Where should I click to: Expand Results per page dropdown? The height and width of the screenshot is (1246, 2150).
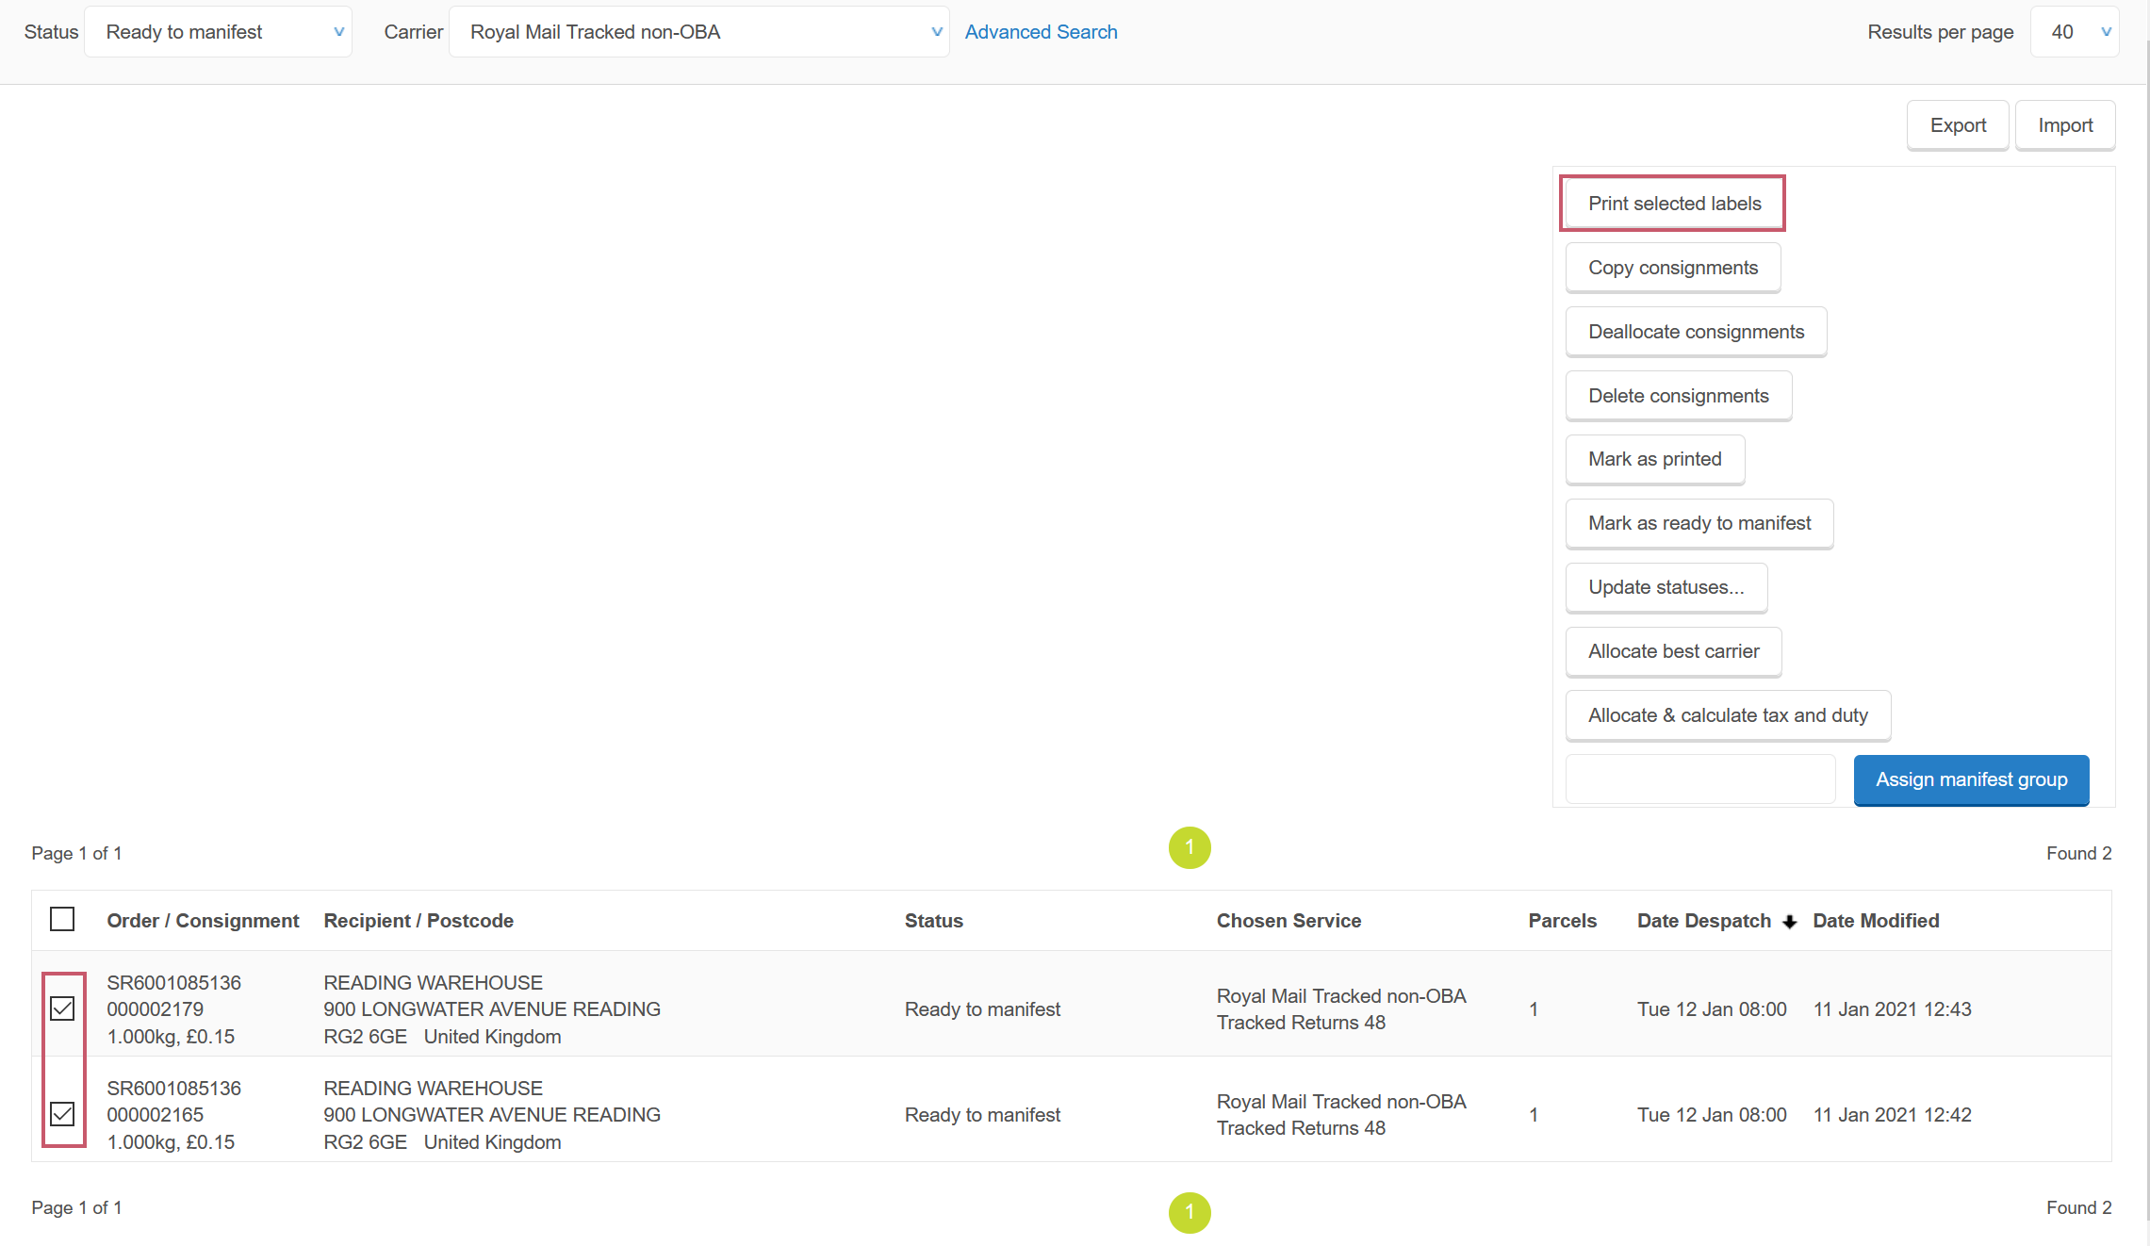pos(2075,32)
